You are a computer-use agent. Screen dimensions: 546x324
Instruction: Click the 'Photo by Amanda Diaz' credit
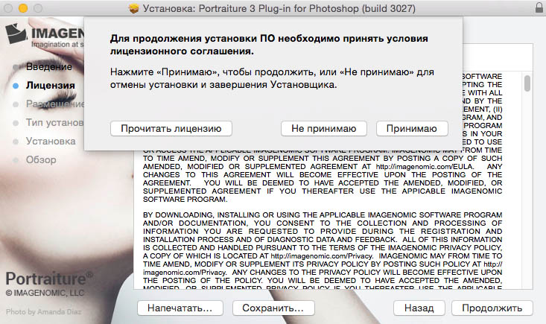43,312
